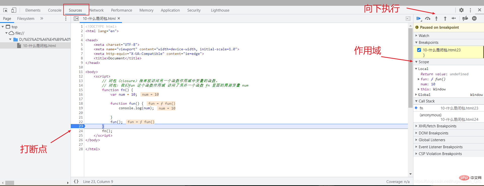Pretty print the source with braces icon
484x186 pixels.
[x=76, y=181]
